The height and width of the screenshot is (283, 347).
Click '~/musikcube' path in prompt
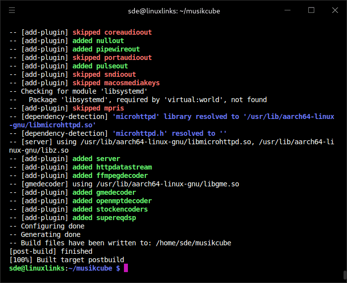pyautogui.click(x=91, y=268)
